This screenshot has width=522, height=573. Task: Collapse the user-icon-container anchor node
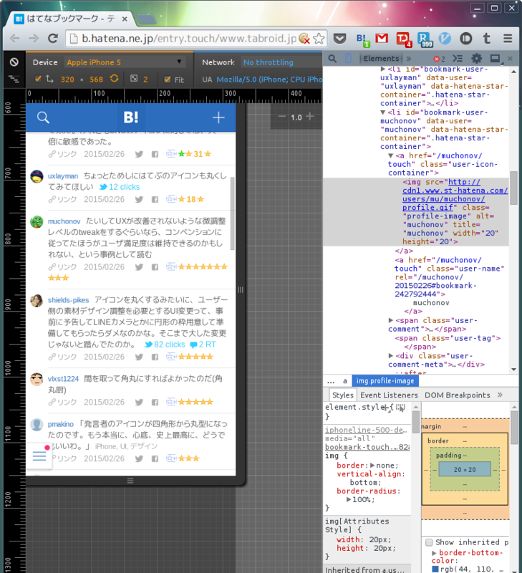tap(390, 155)
